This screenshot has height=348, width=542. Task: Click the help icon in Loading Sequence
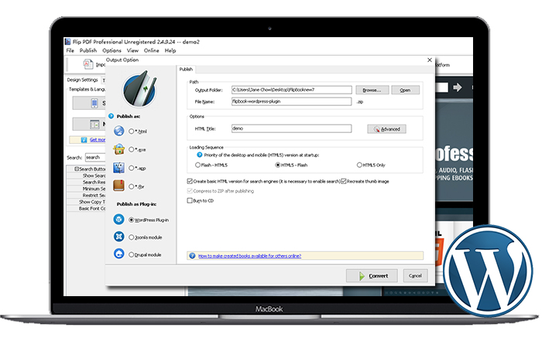200,155
